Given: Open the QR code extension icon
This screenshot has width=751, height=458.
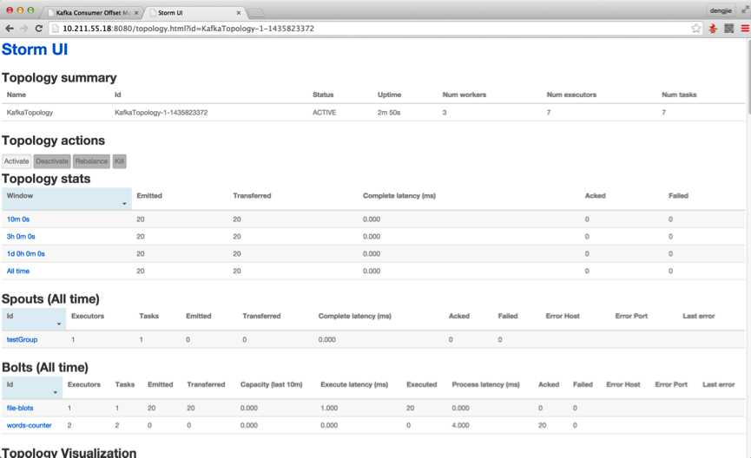Looking at the screenshot, I should click(x=729, y=29).
